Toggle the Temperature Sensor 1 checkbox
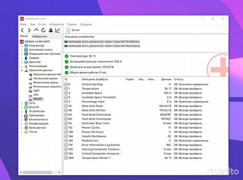 pos(66,158)
